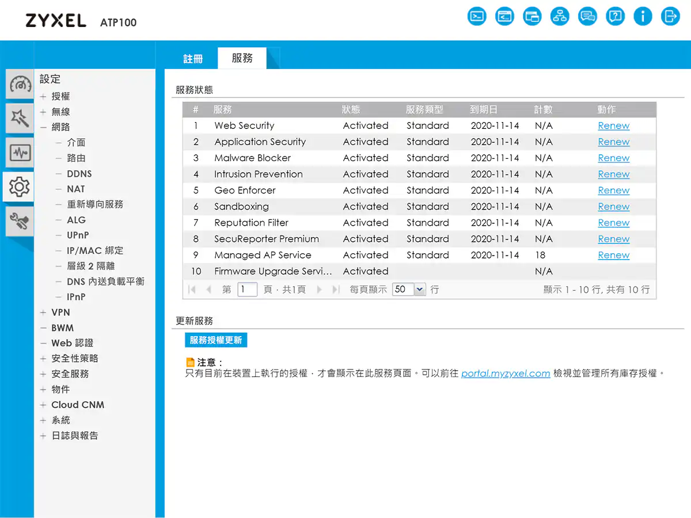Click Renew for Web Security
This screenshot has width=691, height=518.
coord(613,125)
